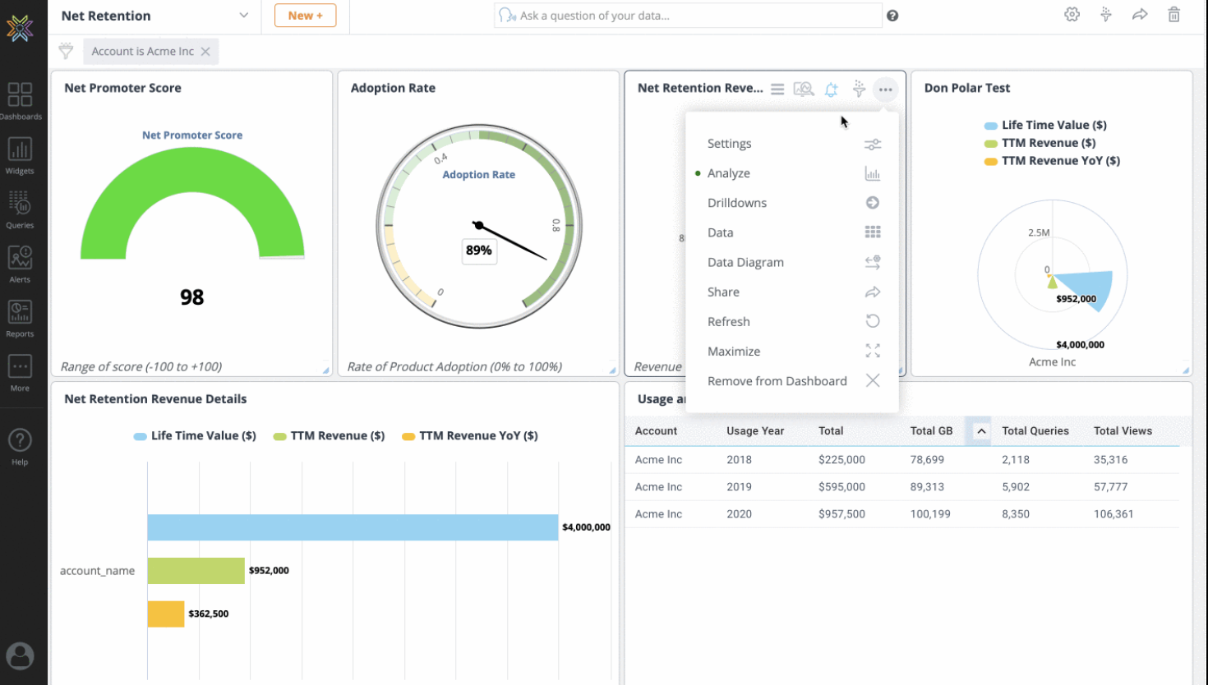Screen dimensions: 1208x685
Task: Select Remove from Dashboard
Action: click(x=792, y=380)
